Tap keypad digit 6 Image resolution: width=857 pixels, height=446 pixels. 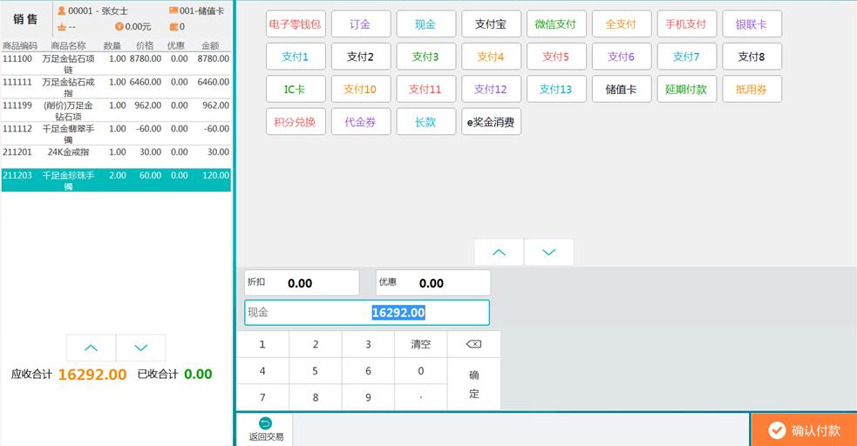pyautogui.click(x=368, y=371)
